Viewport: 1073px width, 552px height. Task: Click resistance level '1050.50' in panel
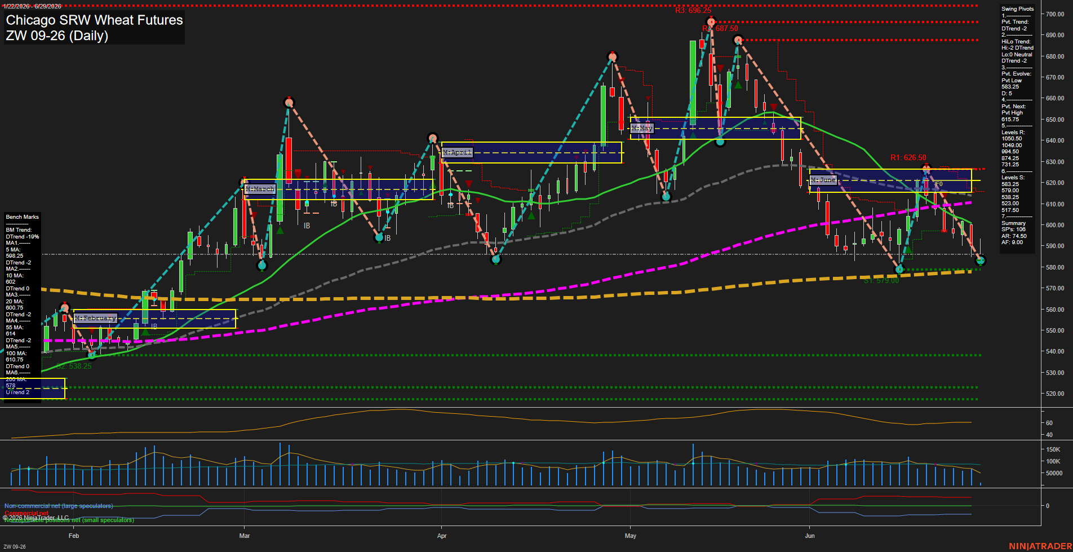click(1012, 139)
